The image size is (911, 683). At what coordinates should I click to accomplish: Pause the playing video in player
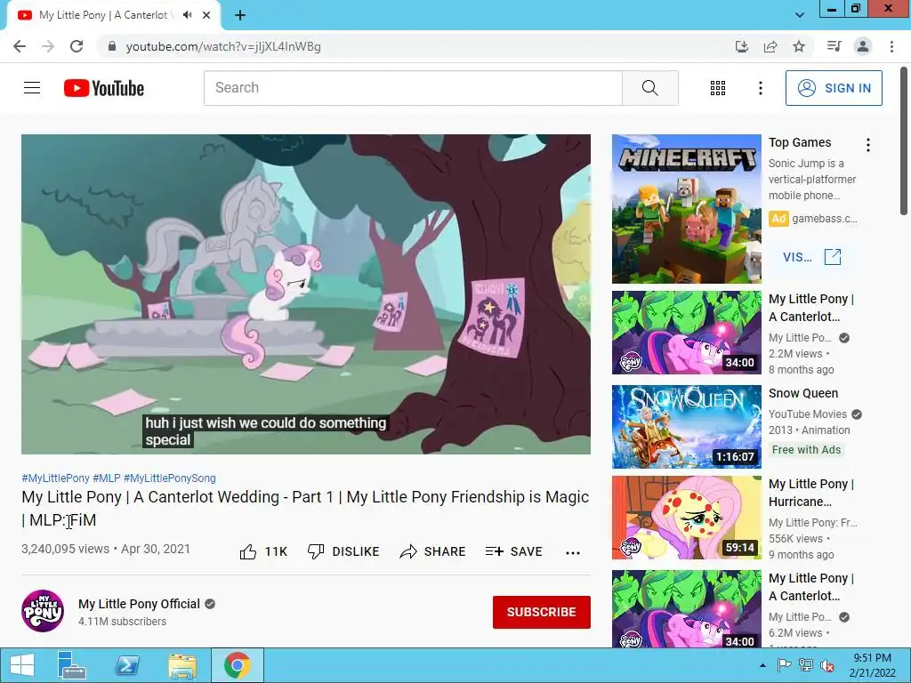pyautogui.click(x=306, y=293)
